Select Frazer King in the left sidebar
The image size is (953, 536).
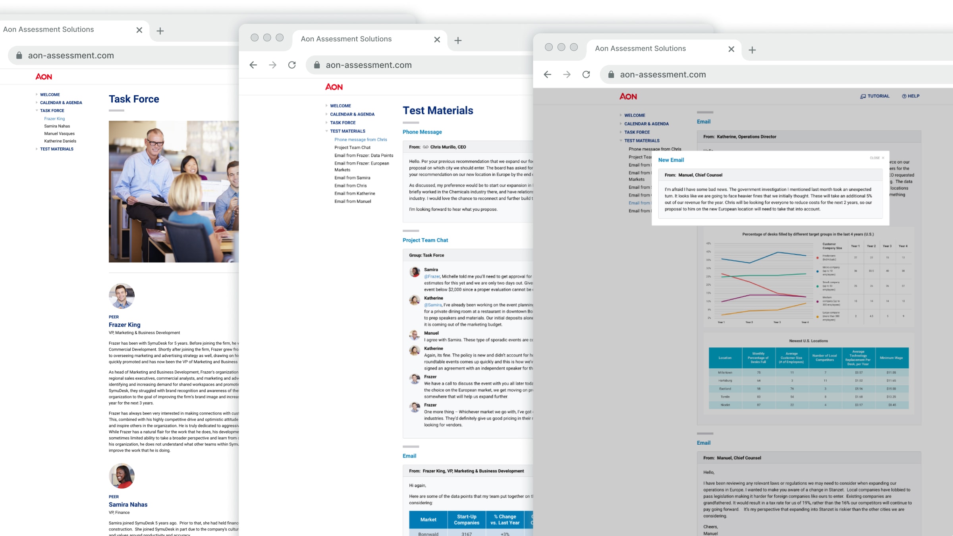pyautogui.click(x=54, y=119)
